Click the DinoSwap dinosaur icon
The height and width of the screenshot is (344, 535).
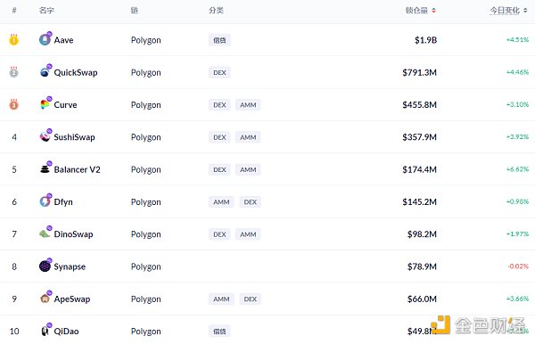click(x=45, y=233)
